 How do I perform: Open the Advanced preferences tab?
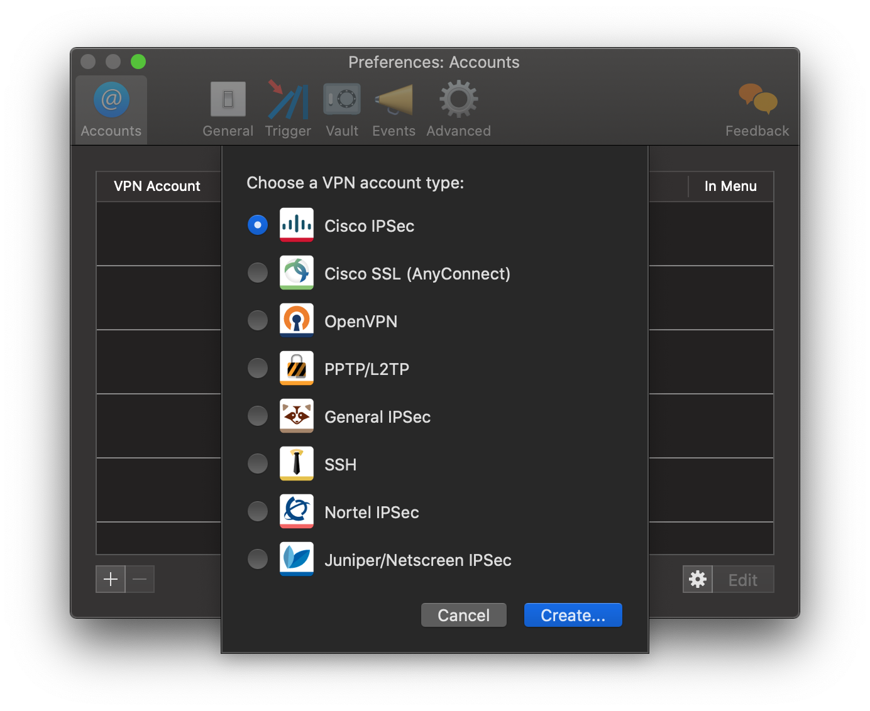click(458, 110)
